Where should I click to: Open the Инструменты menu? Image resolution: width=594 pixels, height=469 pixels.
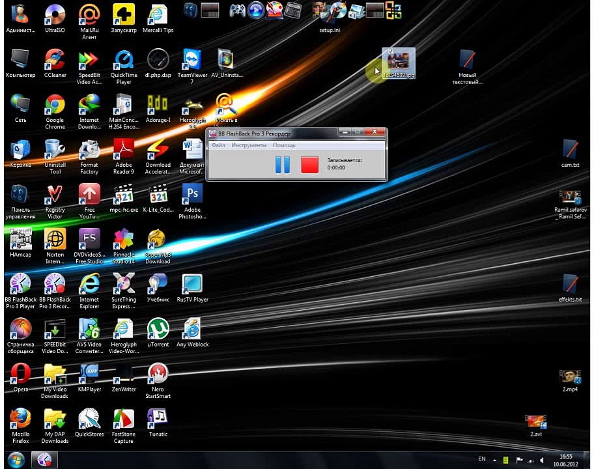pyautogui.click(x=249, y=145)
